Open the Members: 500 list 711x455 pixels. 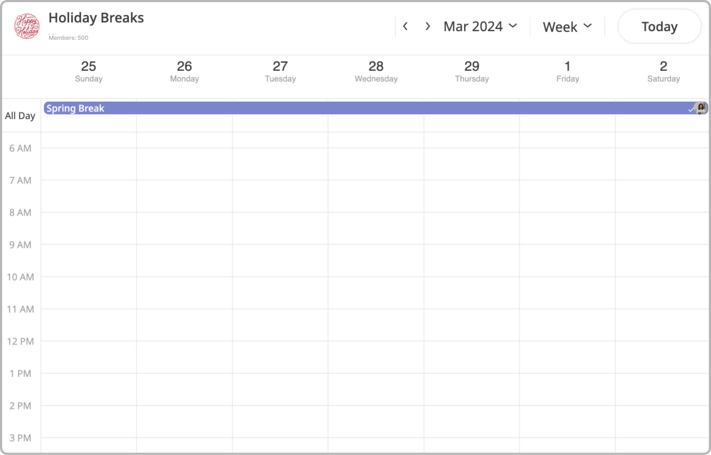tap(68, 37)
